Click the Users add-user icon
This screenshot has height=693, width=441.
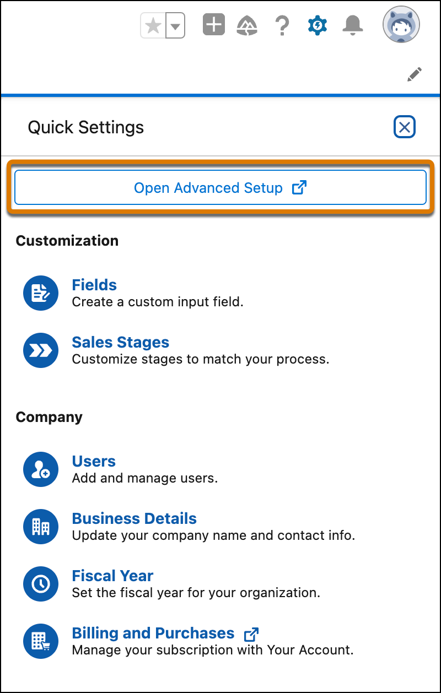click(41, 469)
